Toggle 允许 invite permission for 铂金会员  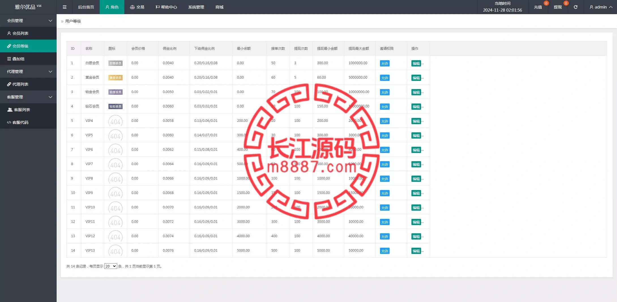[385, 92]
